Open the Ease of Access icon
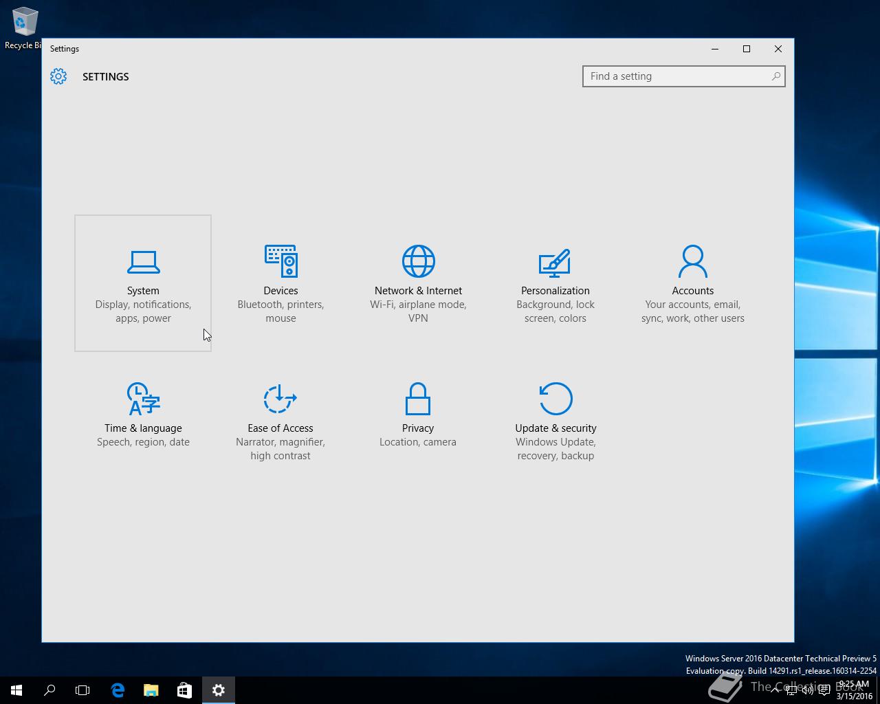The image size is (880, 704). point(280,399)
